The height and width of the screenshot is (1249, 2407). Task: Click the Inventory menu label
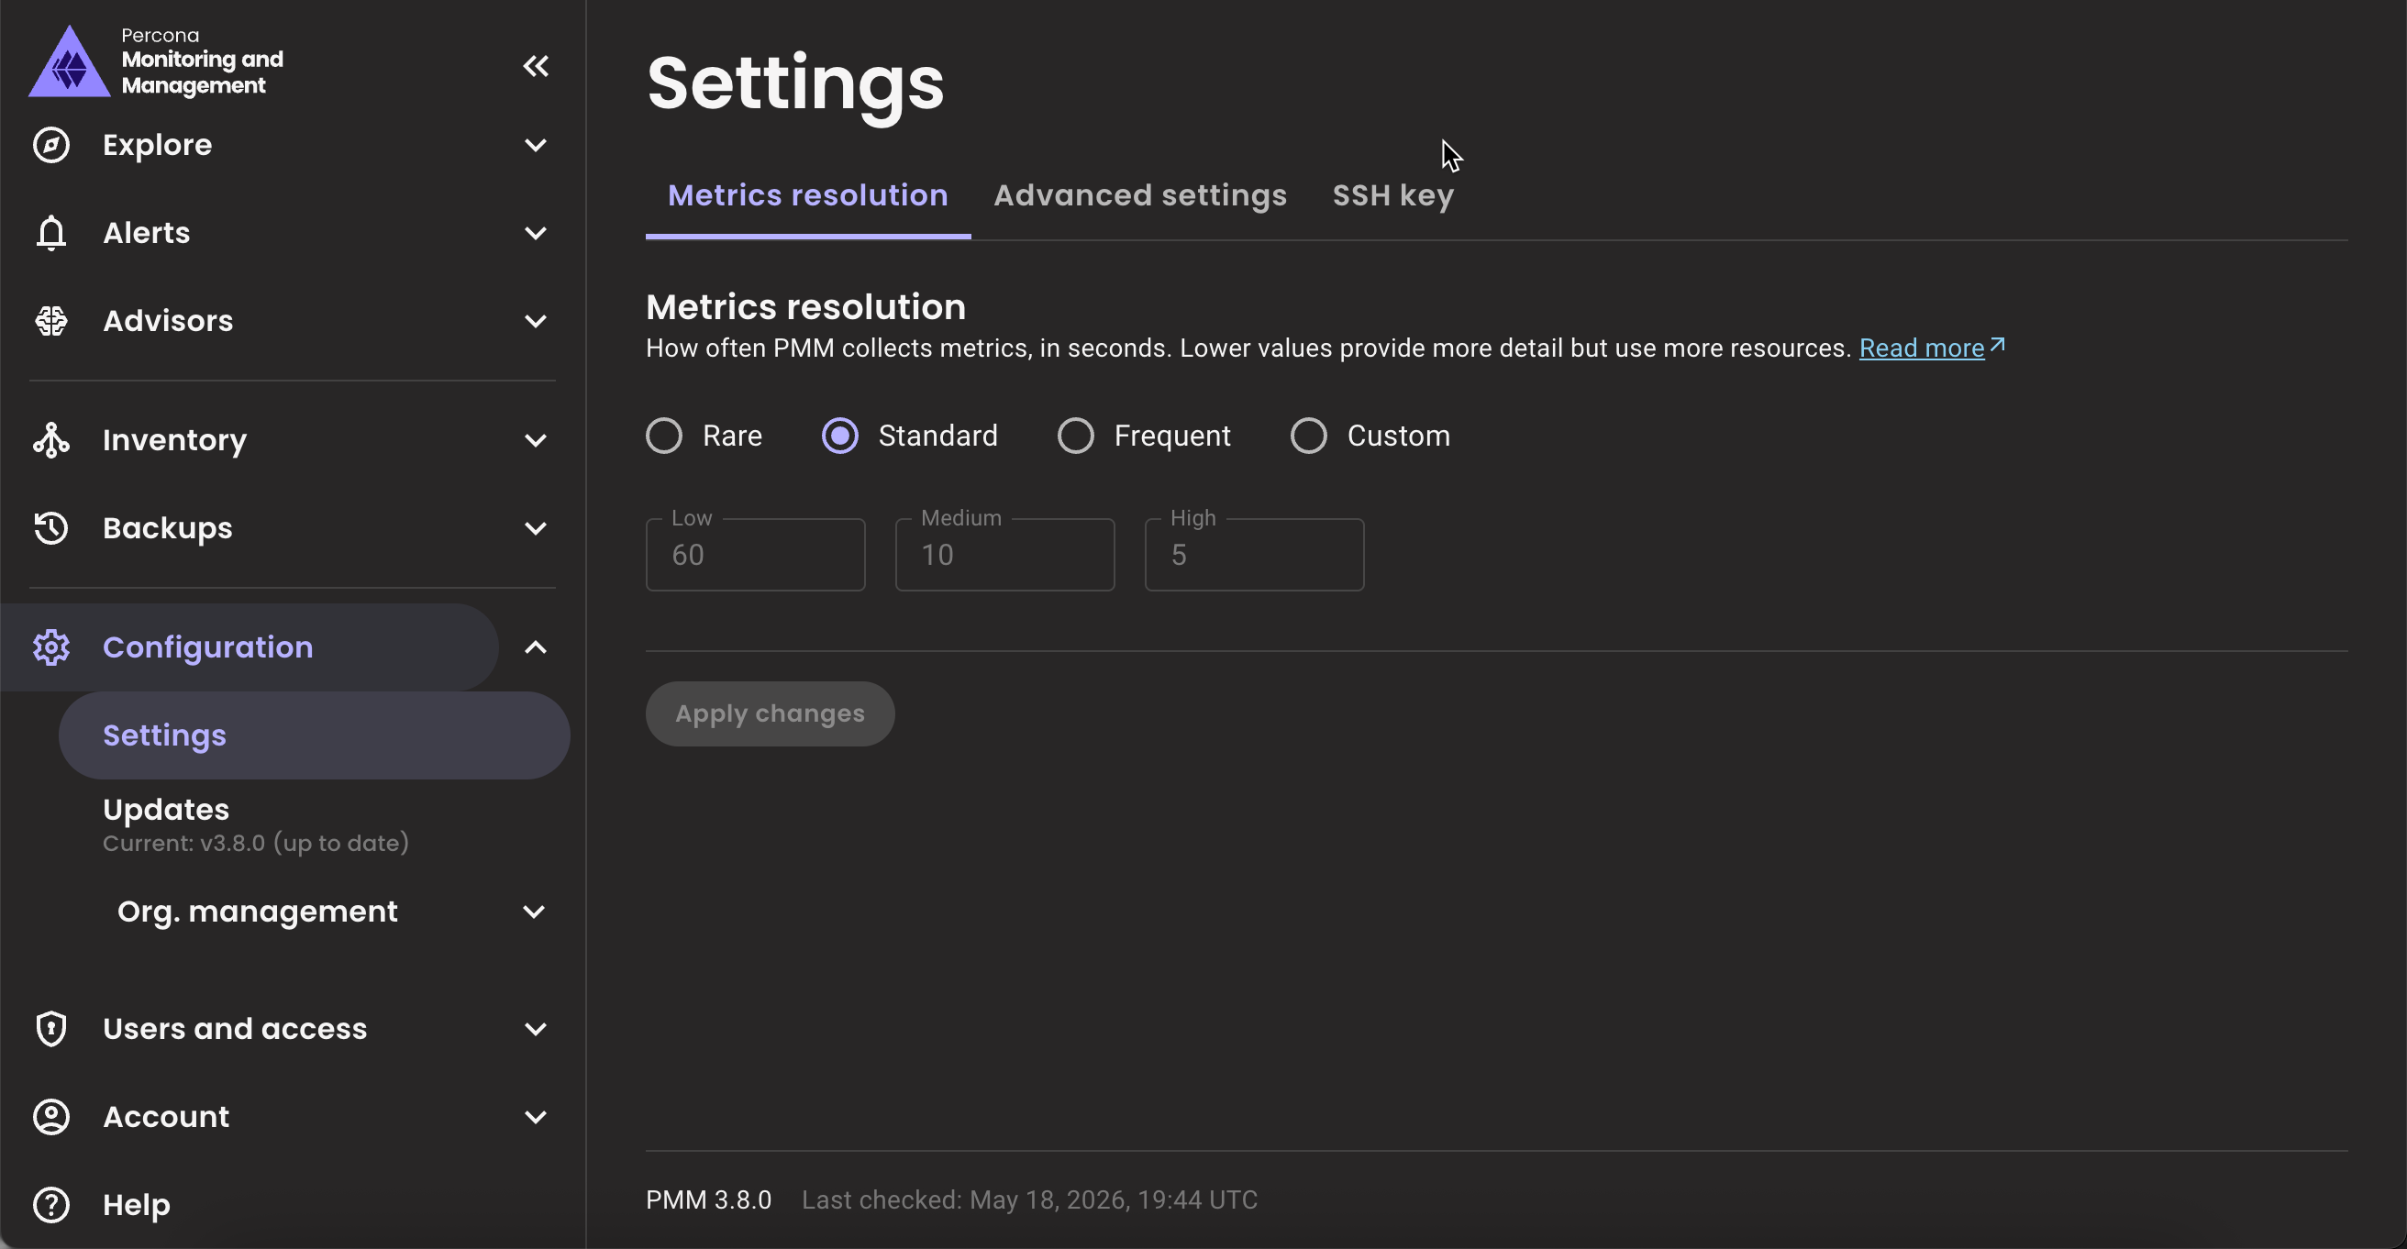[x=174, y=440]
